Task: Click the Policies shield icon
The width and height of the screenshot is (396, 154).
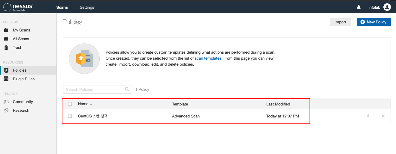Action: coord(6,70)
